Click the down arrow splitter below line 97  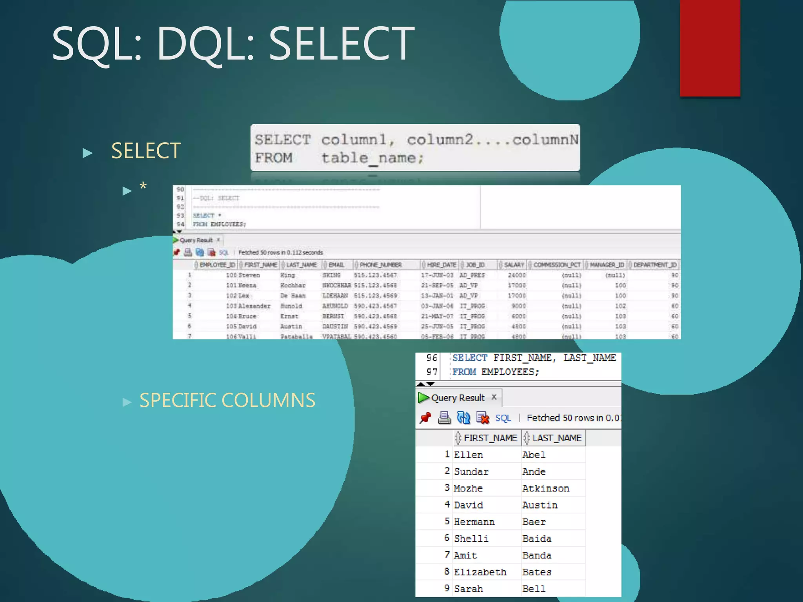click(x=431, y=384)
